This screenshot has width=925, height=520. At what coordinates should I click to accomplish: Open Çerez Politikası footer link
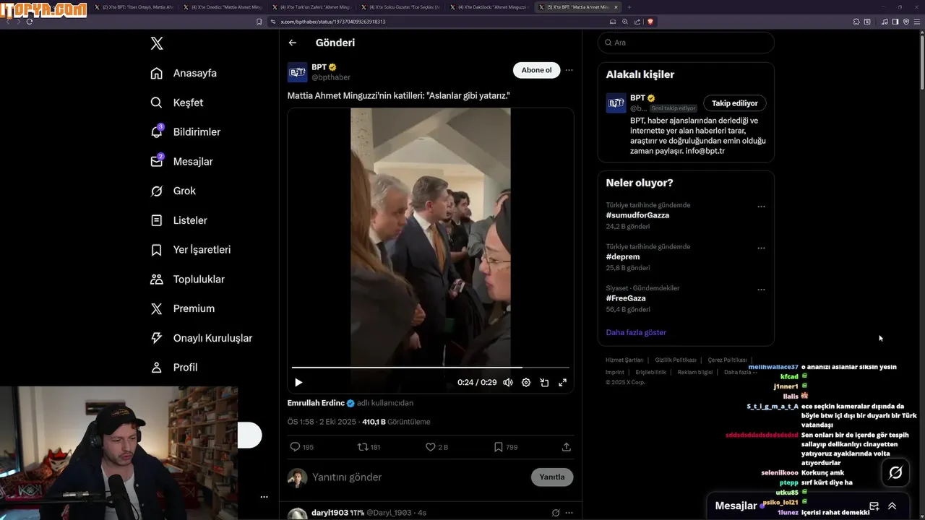[x=727, y=360]
